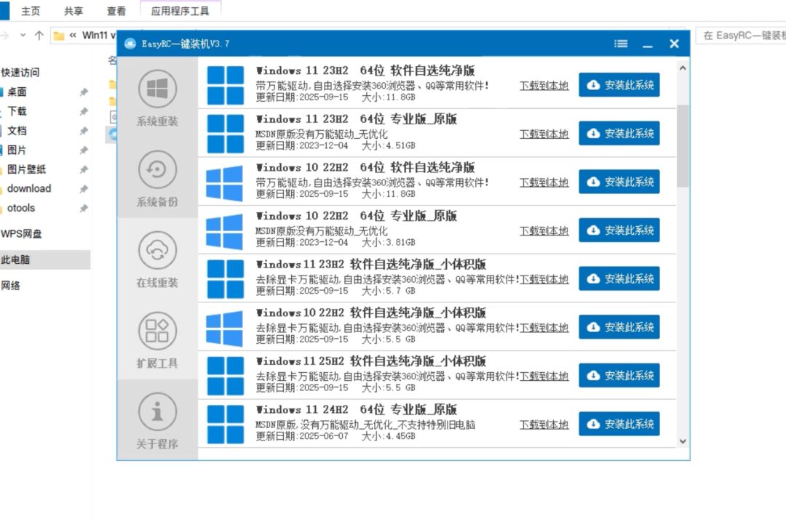Unpin 桌面 from quick access
Screen dimensions: 786x519
click(x=84, y=92)
